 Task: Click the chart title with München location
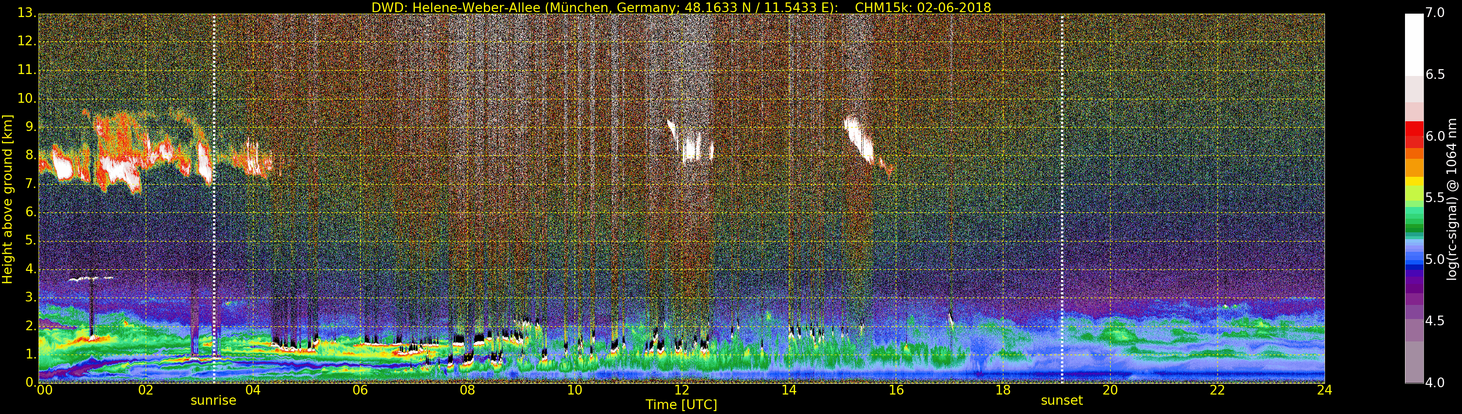[681, 7]
